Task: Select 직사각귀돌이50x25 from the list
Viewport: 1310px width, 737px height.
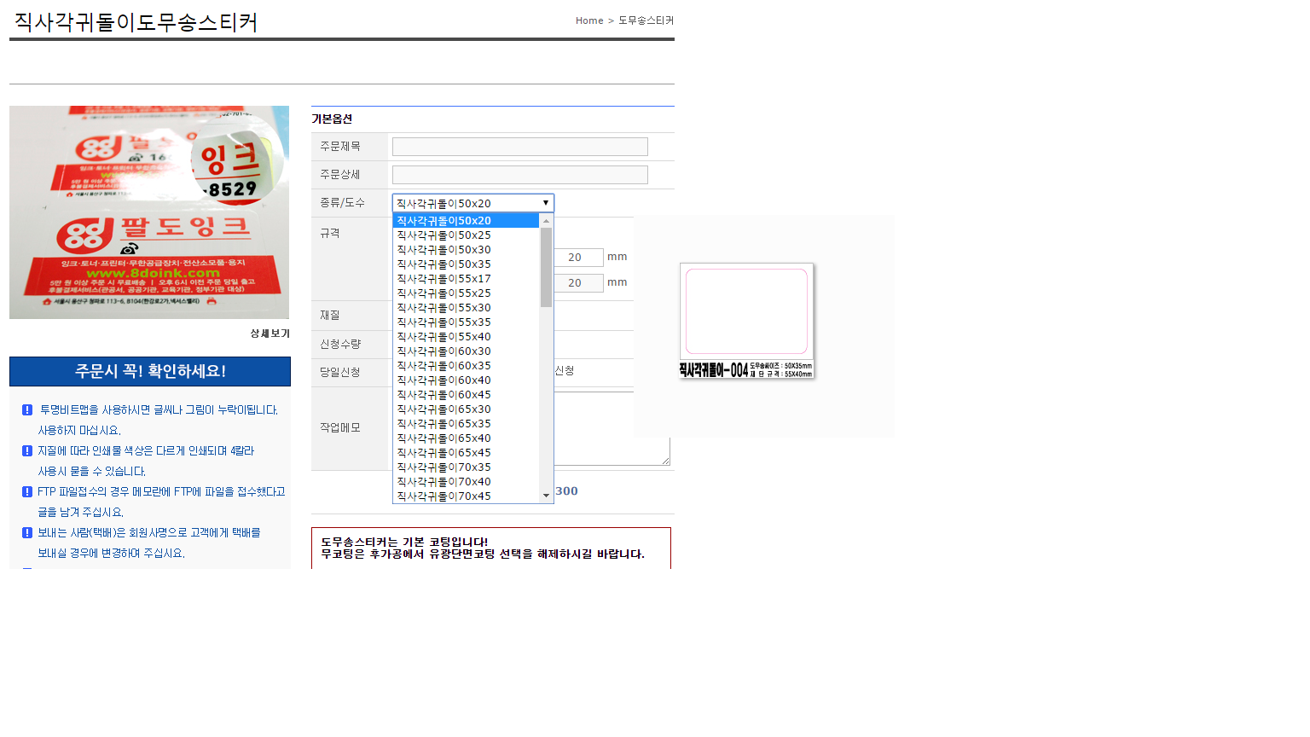Action: pyautogui.click(x=443, y=235)
